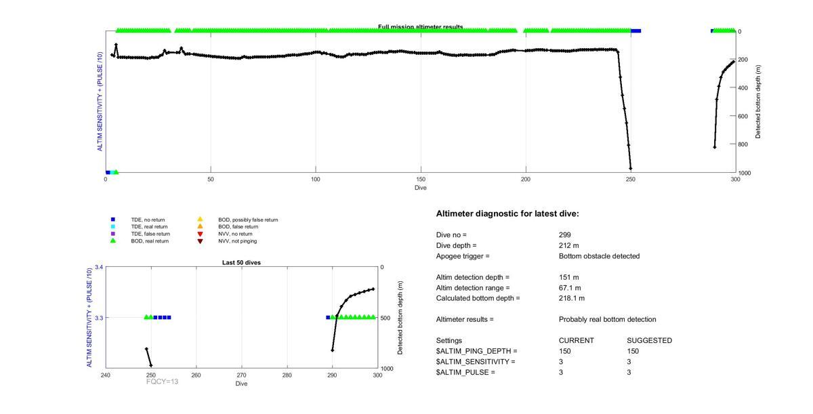Click the 150 tick on the top plot's x-axis

421,179
